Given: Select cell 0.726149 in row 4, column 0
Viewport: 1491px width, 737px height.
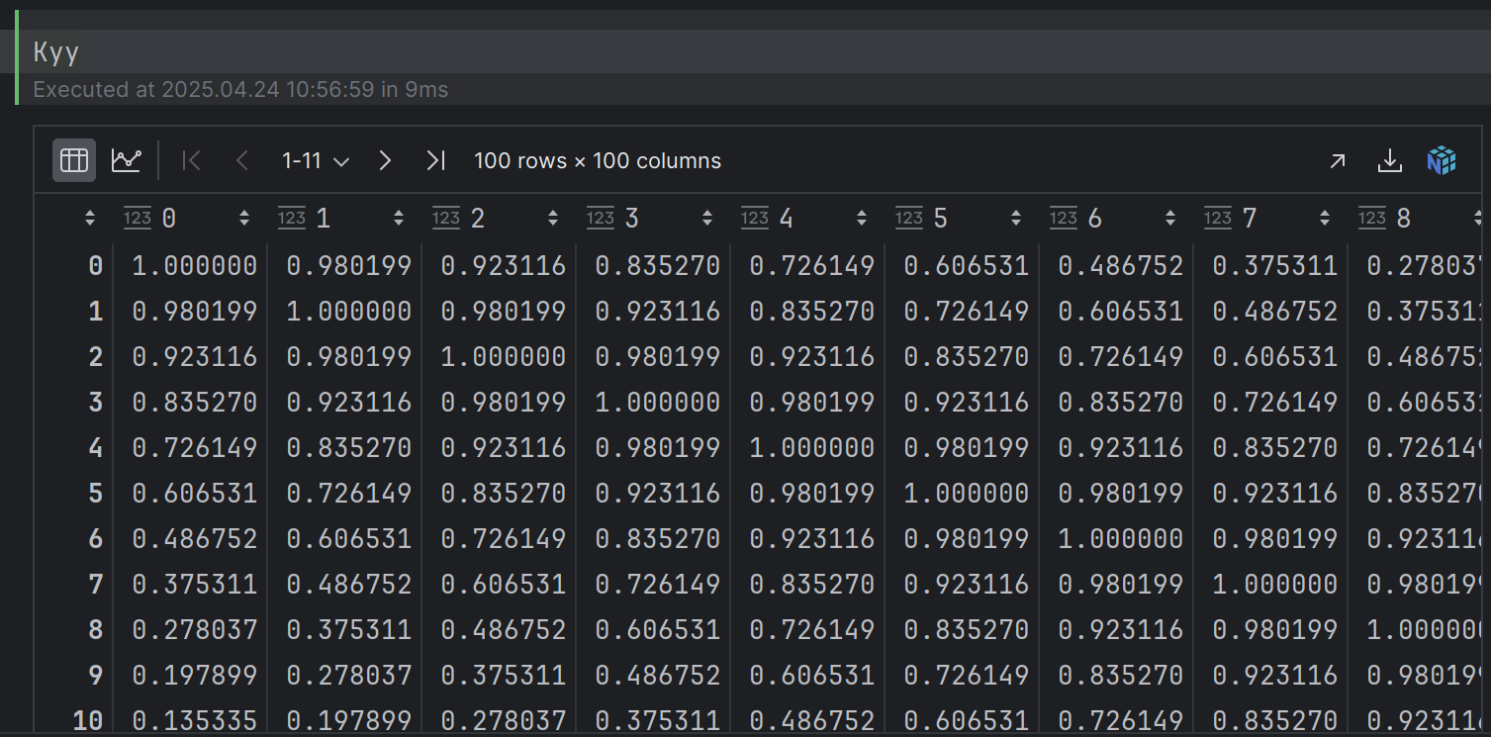Looking at the screenshot, I should (195, 447).
